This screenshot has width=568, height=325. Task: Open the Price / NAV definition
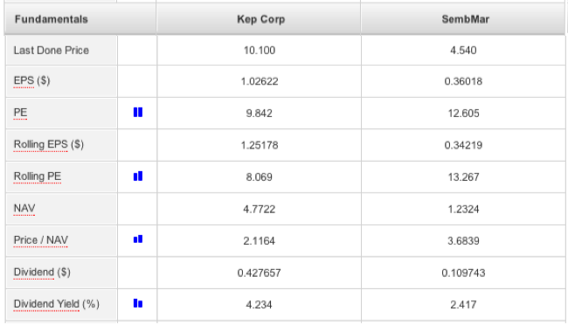40,240
